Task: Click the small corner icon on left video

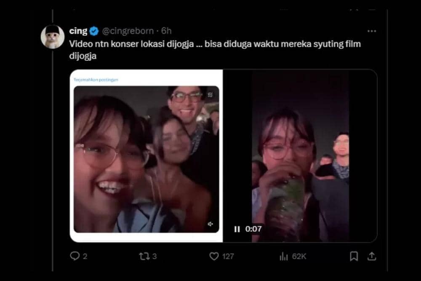Action: click(210, 95)
